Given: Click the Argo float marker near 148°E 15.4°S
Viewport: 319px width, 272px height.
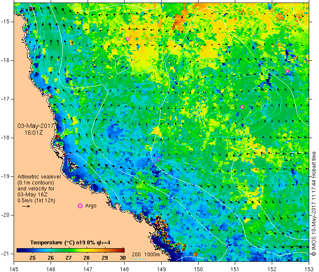Looking at the screenshot, I should [x=128, y=39].
